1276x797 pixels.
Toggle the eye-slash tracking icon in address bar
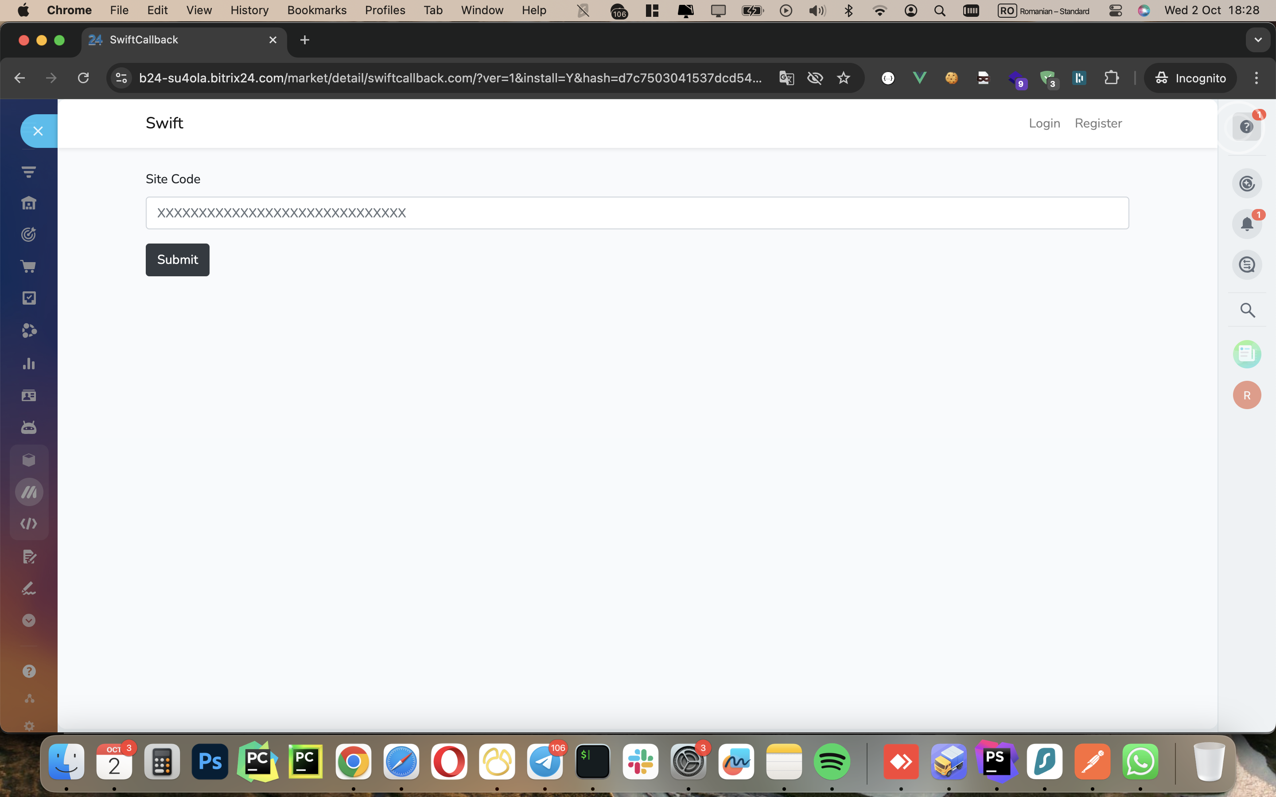click(x=815, y=78)
